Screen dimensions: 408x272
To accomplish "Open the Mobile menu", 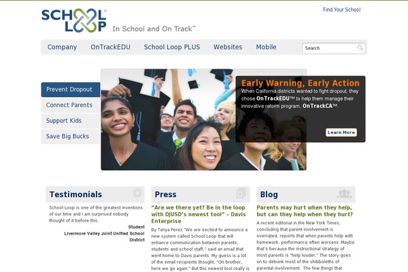I will pos(266,47).
